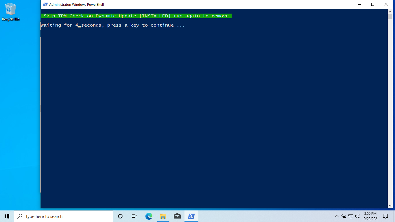
Task: Open the Windows Start menu
Action: [7, 216]
